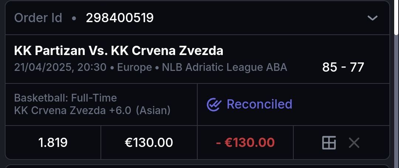Click the Order Id label
Viewport: 399px width, 168px height.
pos(38,18)
